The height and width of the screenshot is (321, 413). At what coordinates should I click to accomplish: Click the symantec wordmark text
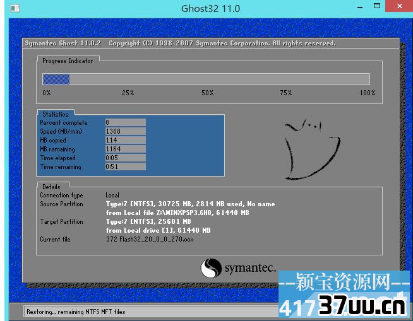tap(249, 269)
